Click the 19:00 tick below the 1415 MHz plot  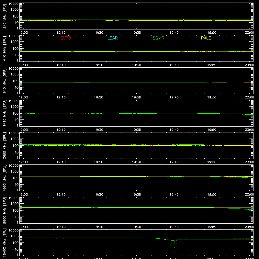23,130
